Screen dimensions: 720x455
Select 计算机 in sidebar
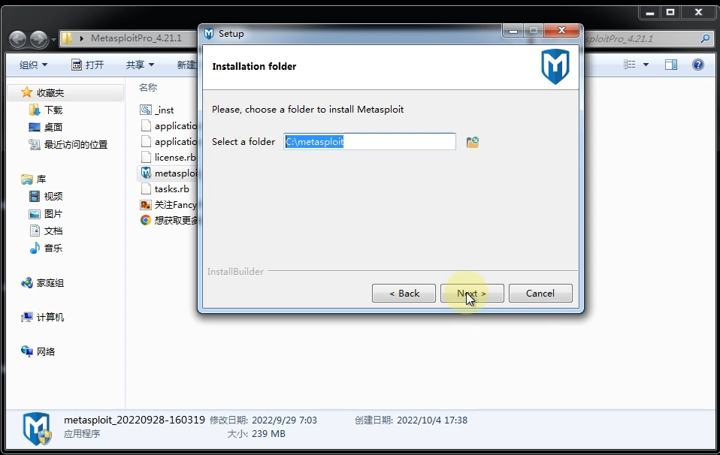[x=43, y=317]
